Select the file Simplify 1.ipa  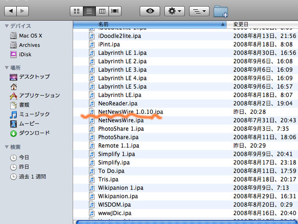[116, 154]
